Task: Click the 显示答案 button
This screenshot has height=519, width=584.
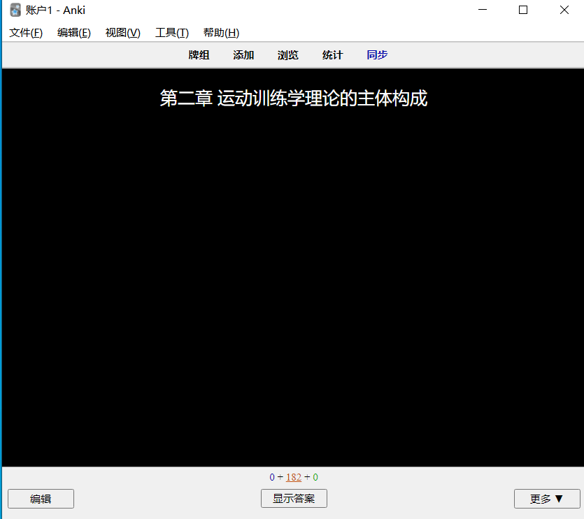Action: pos(294,499)
